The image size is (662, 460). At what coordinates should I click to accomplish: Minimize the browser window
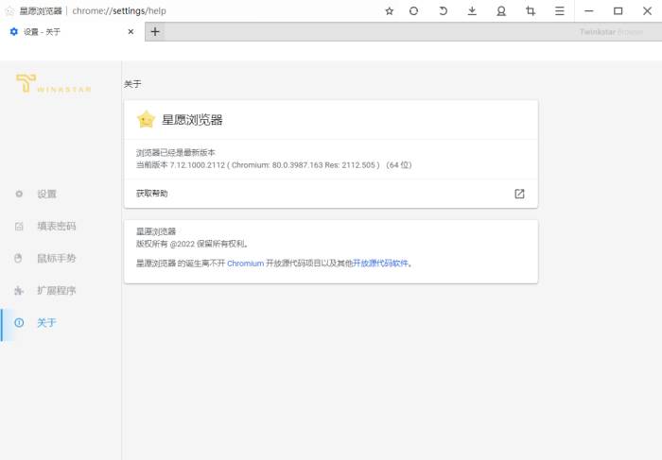click(x=589, y=11)
